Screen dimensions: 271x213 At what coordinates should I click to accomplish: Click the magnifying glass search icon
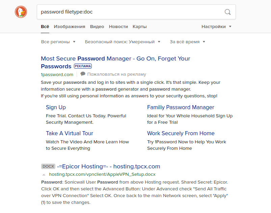tap(228, 12)
